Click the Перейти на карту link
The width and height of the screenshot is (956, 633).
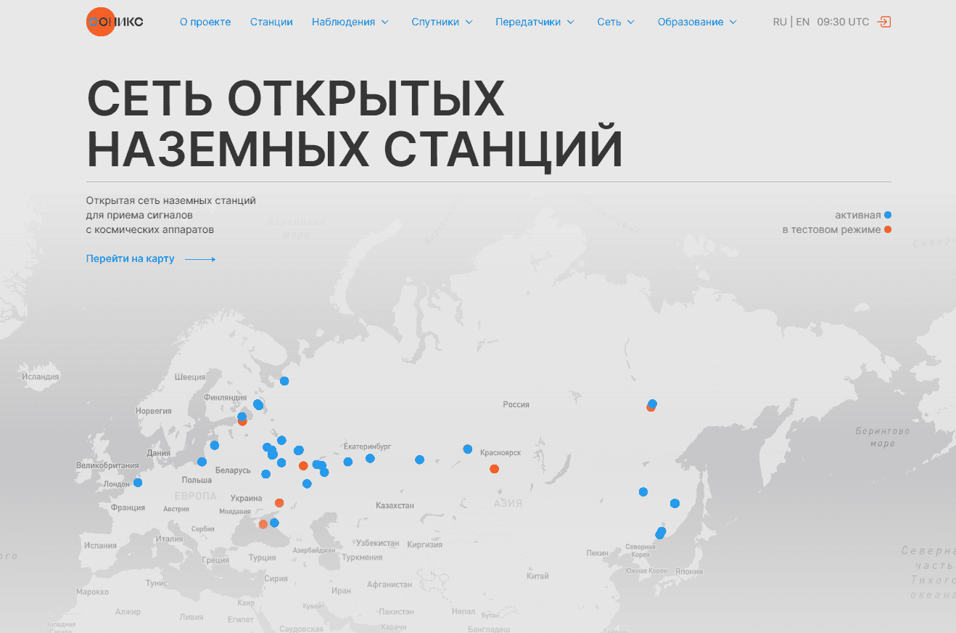pos(131,258)
